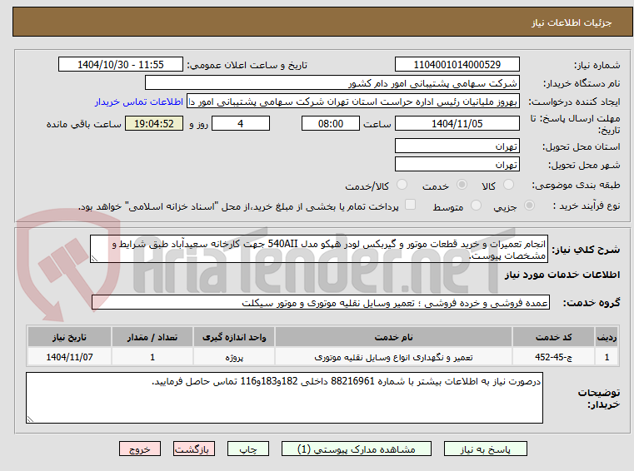634x471 pixels.
Task: Click the اطلاعات خدمات مورد نیاز section heading
Action: (562, 275)
